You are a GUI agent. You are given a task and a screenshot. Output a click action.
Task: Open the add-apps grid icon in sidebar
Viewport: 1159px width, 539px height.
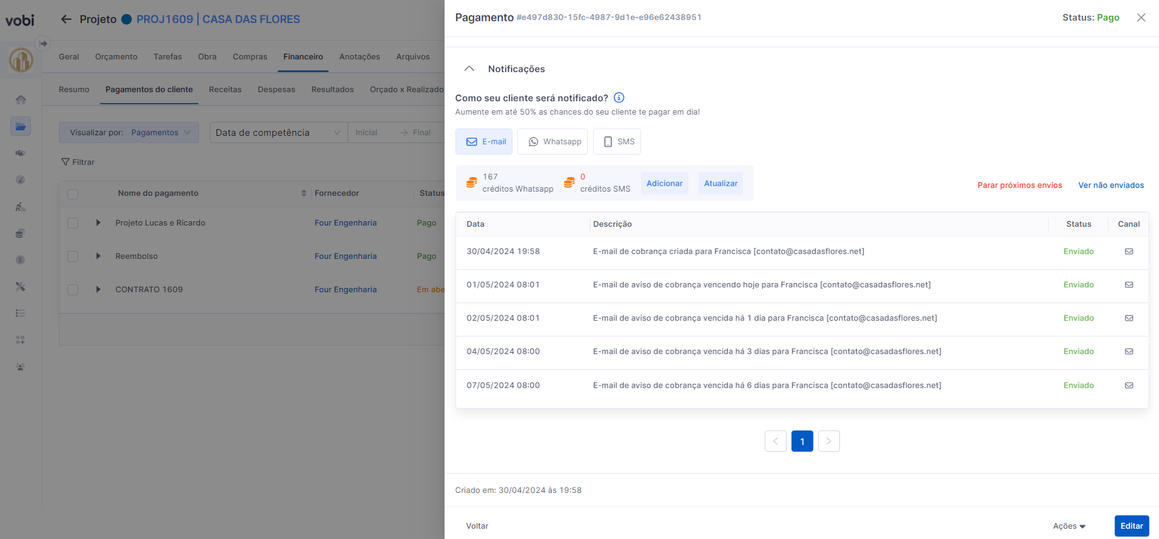(x=21, y=340)
